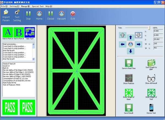Image resolution: width=165 pixels, height=120 pixels.
Task: Click the Trim slider handle
Action: (149, 28)
